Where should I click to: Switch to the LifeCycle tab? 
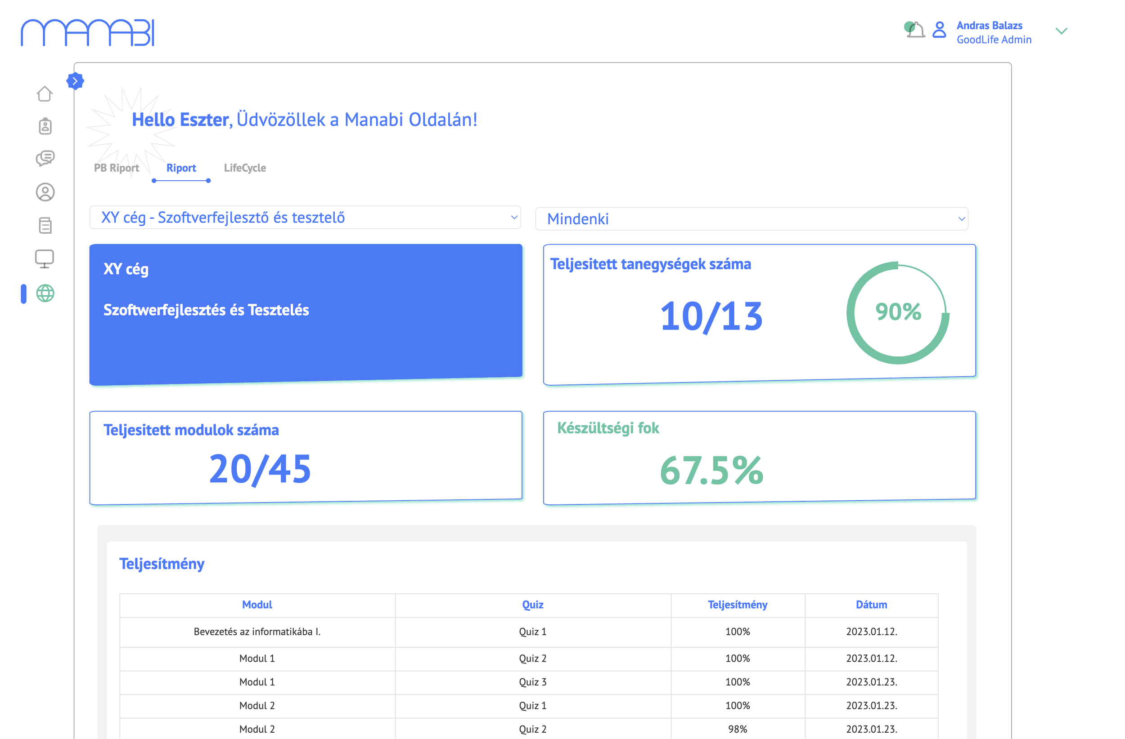click(x=245, y=168)
